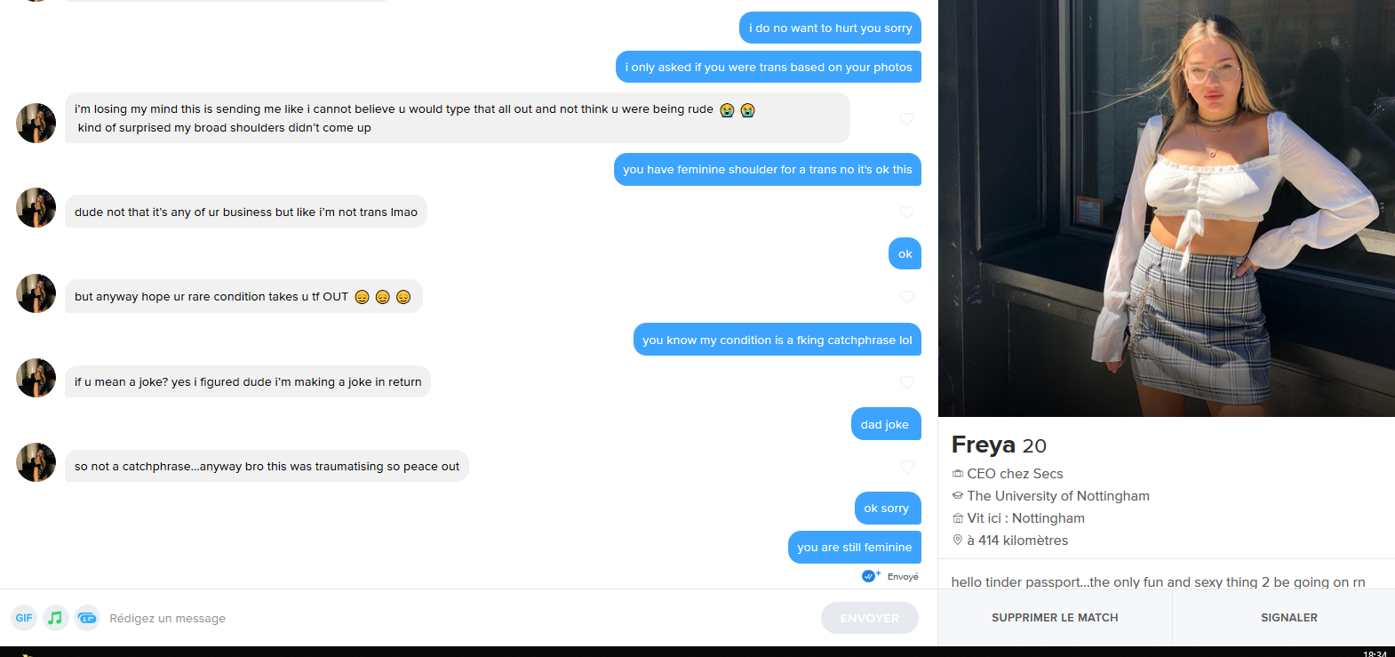The width and height of the screenshot is (1395, 657).
Task: Click the blue card sticker icon
Action: (87, 618)
